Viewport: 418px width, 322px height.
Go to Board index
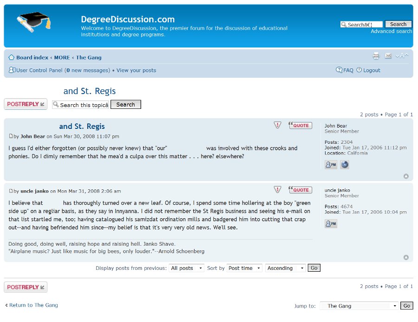(x=32, y=57)
